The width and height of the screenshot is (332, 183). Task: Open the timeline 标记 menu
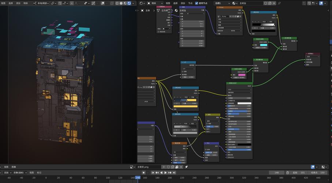pyautogui.click(x=39, y=173)
